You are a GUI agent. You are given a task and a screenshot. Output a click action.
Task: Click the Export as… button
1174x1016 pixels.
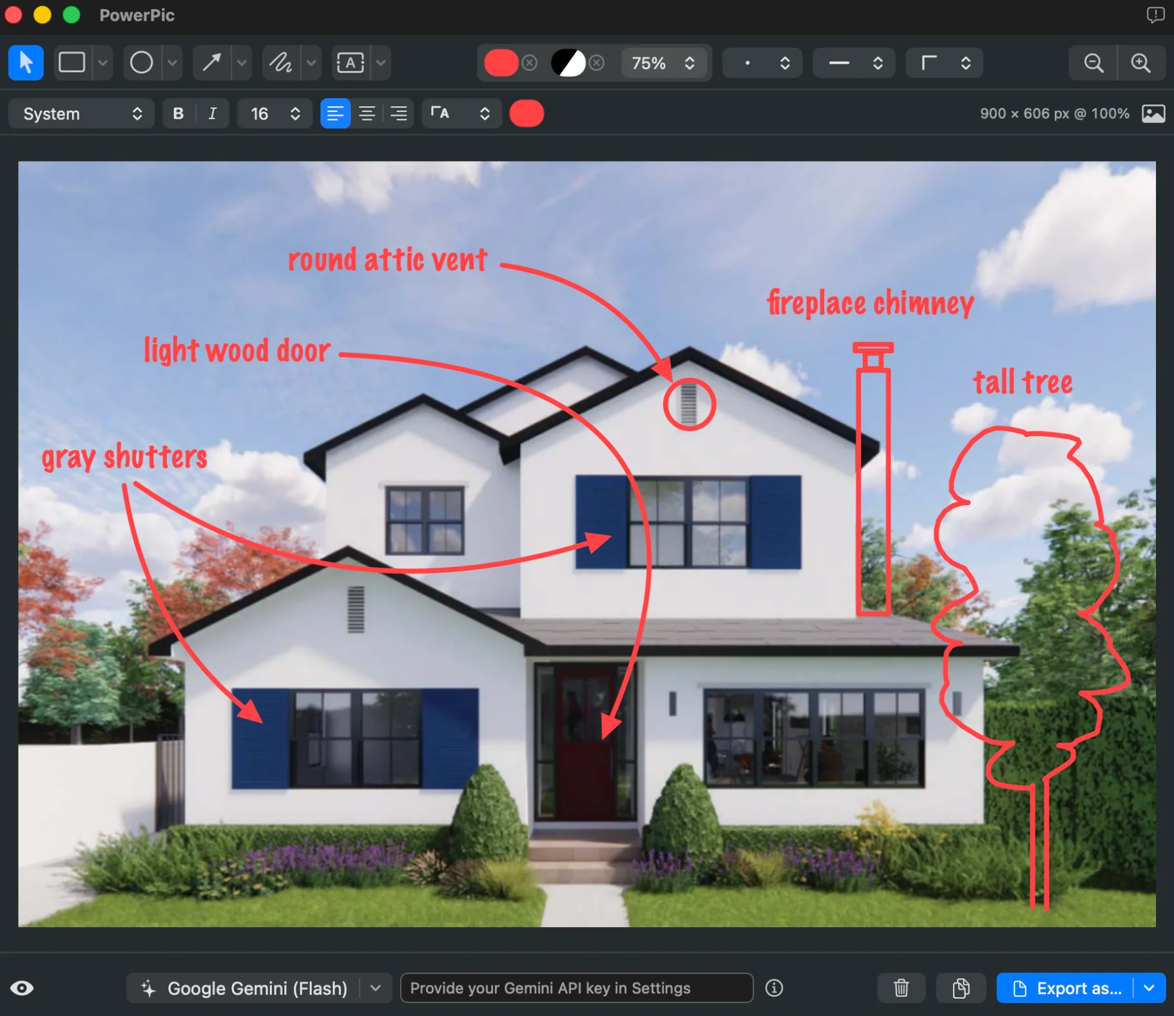(1065, 988)
